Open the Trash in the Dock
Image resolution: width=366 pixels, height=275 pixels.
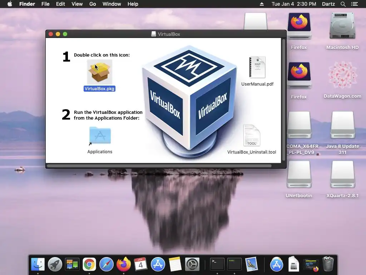[328, 264]
